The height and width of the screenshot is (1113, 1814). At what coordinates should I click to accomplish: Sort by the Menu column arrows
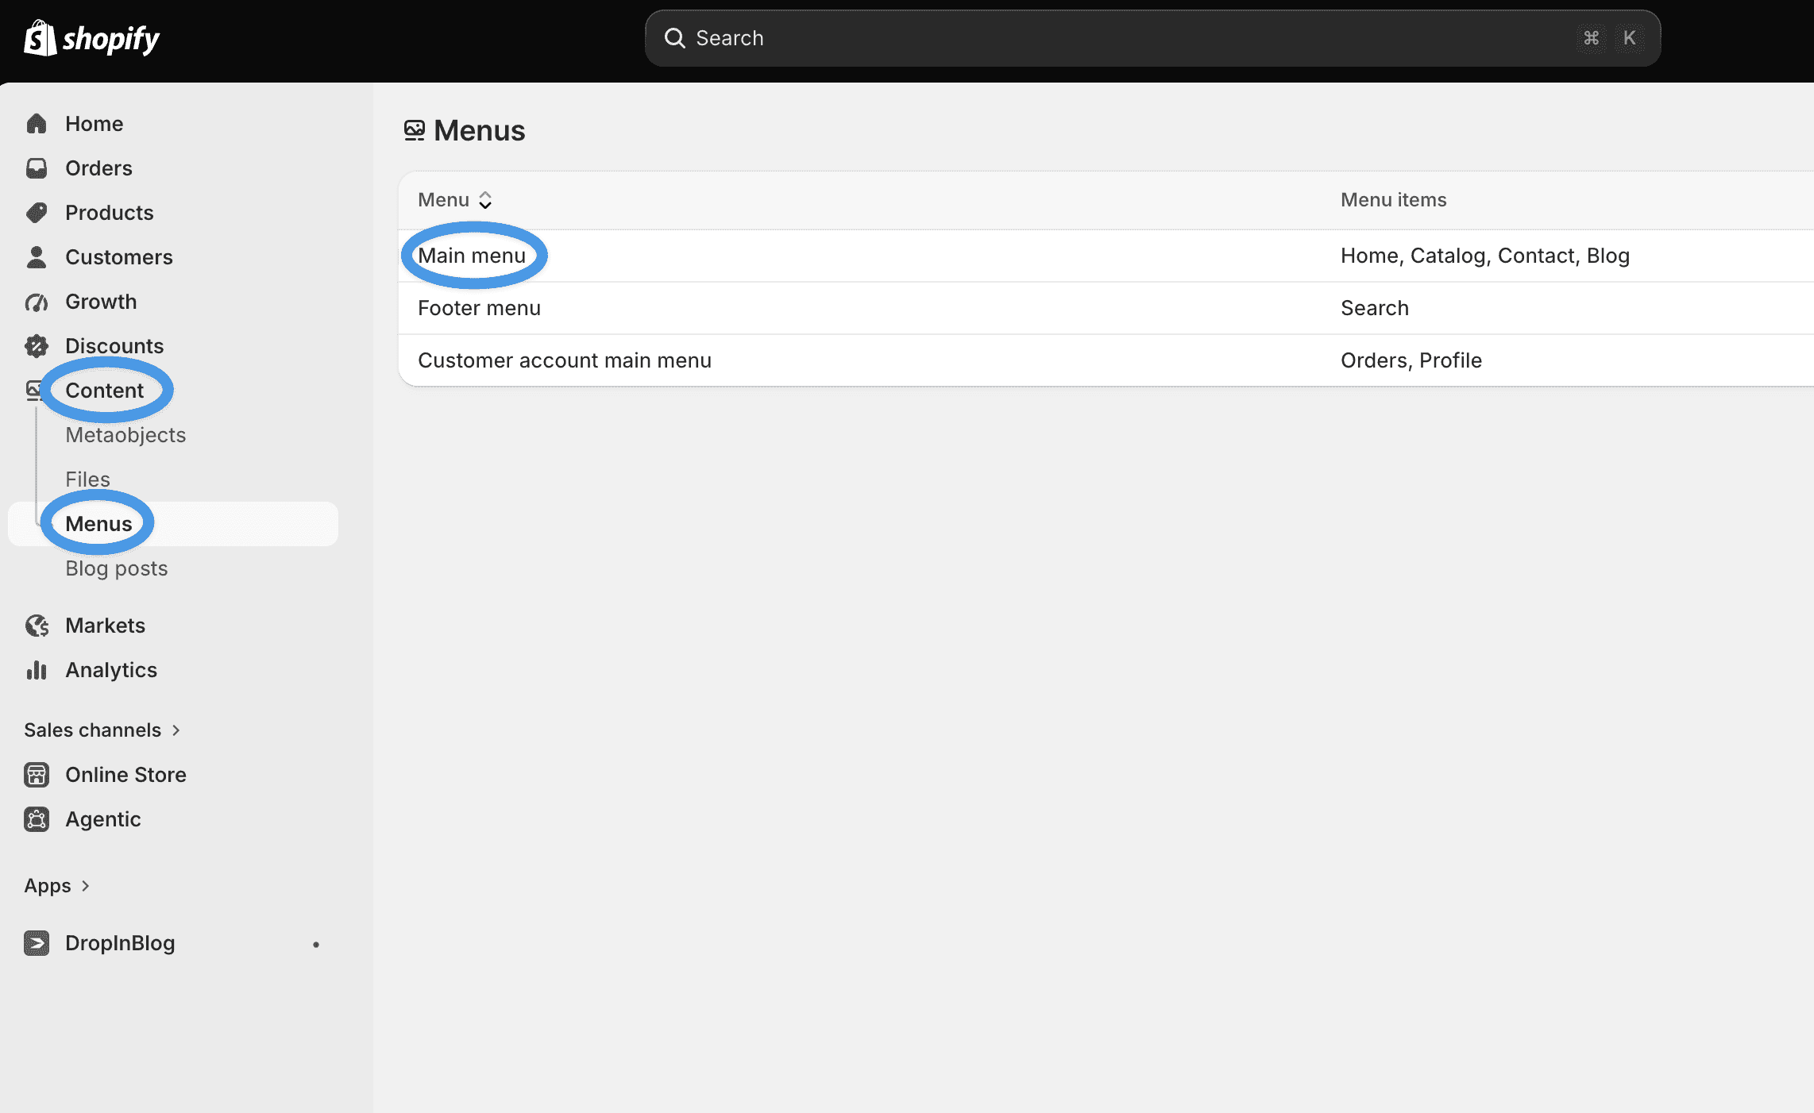tap(485, 200)
